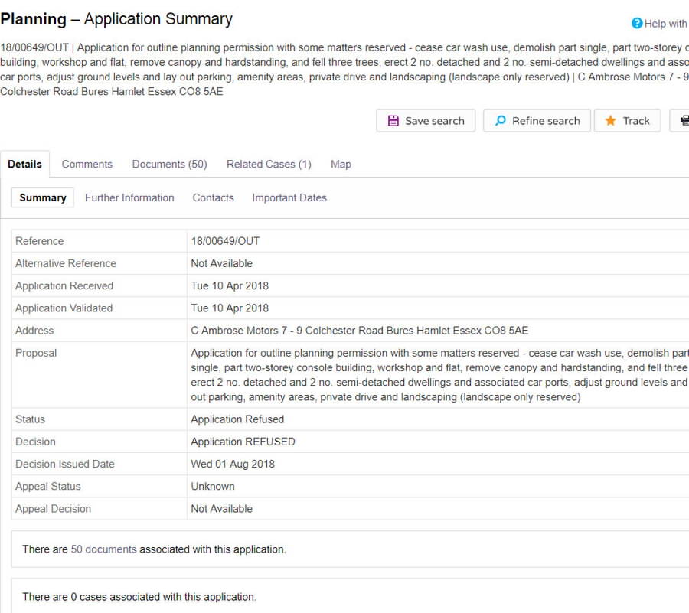
Task: Open the 50 documents link
Action: (103, 549)
